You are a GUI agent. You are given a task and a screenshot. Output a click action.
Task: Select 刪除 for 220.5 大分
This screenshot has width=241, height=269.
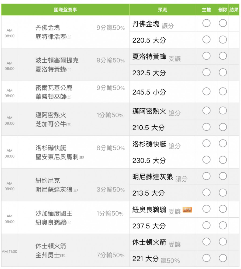223,40
